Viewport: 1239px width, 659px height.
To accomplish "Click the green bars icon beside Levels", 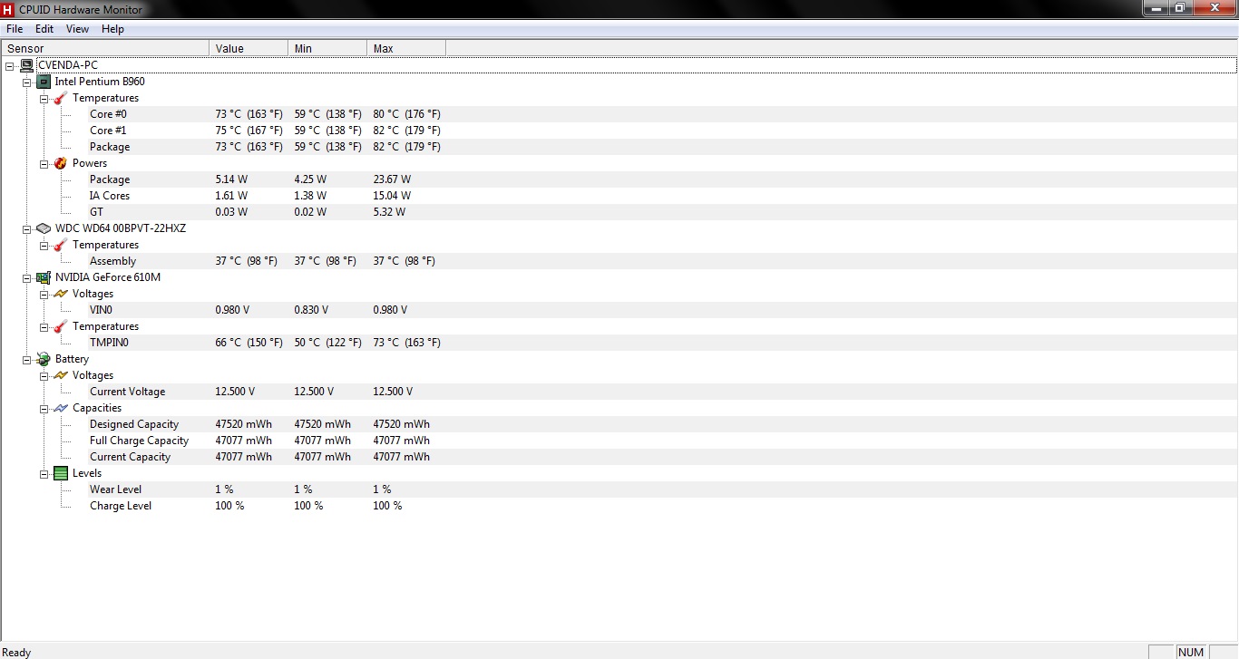I will (x=61, y=473).
